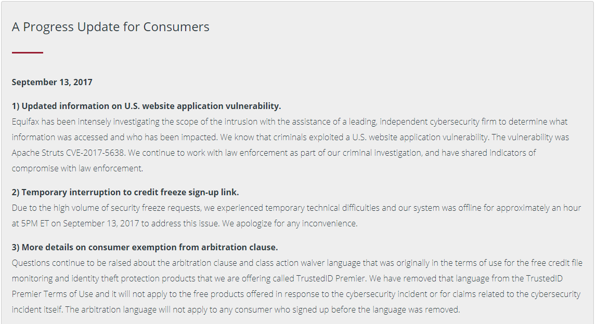Click the 'A Progress Update for Consumers' heading
The width and height of the screenshot is (597, 324).
pyautogui.click(x=110, y=27)
